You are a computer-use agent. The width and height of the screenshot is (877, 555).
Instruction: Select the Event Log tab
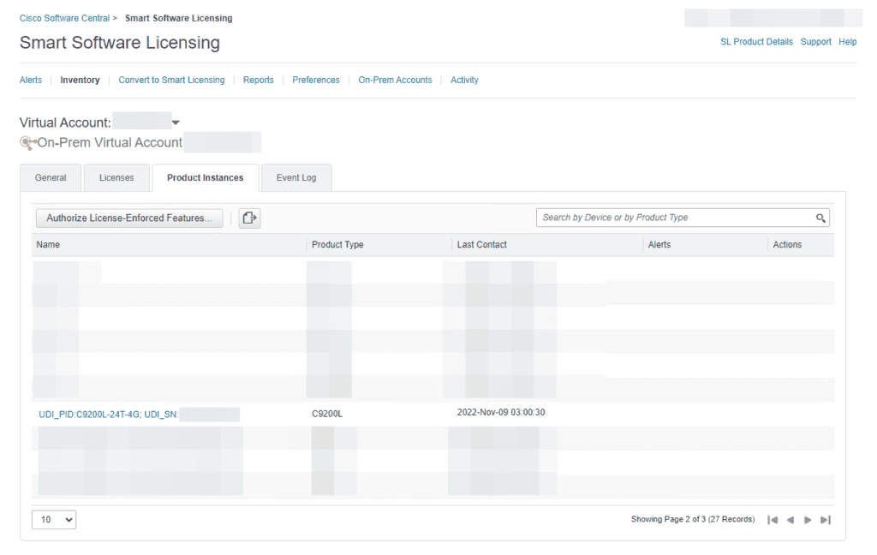tap(296, 178)
